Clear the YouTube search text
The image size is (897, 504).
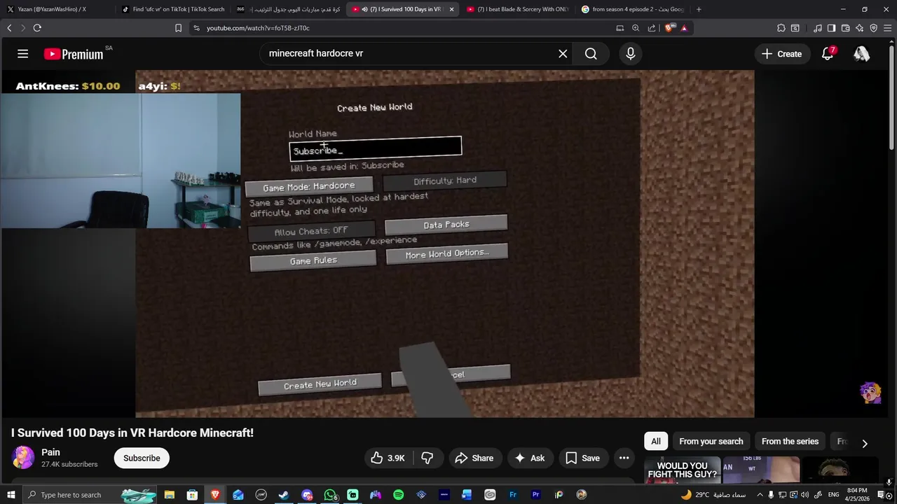[563, 54]
